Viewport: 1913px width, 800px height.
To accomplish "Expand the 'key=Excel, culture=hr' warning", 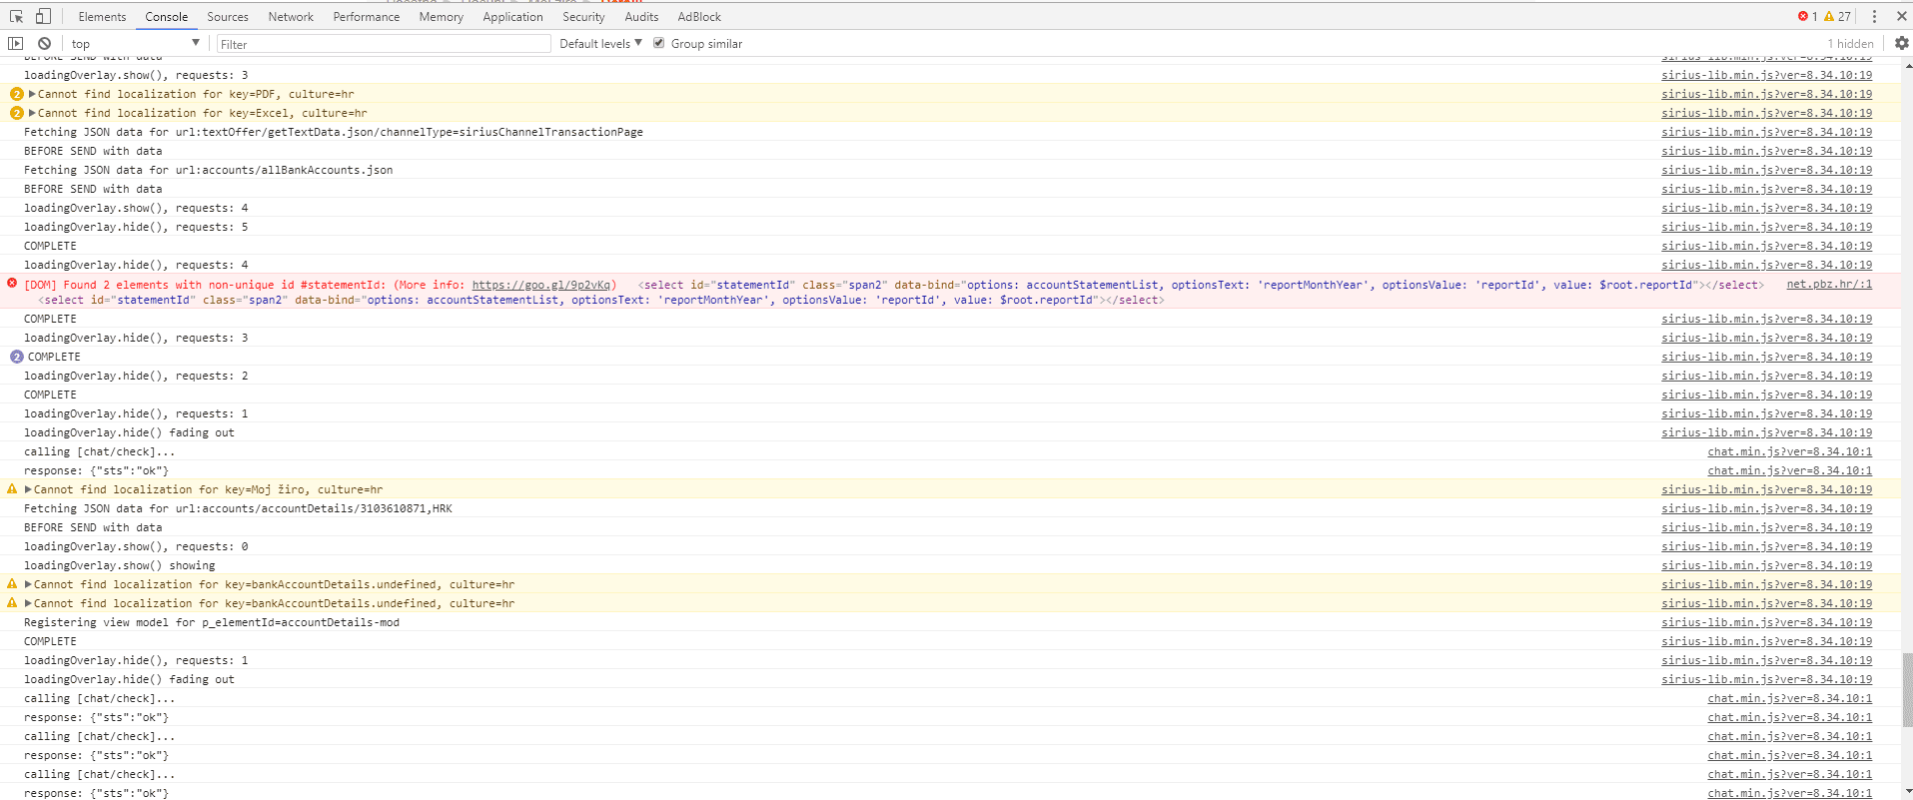I will point(32,113).
